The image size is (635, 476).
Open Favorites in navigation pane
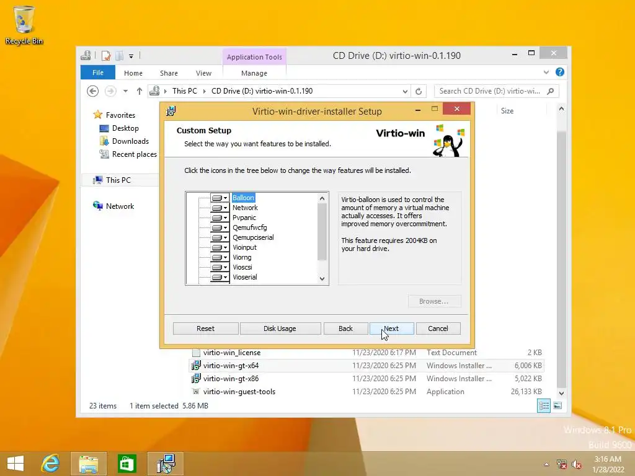point(120,115)
